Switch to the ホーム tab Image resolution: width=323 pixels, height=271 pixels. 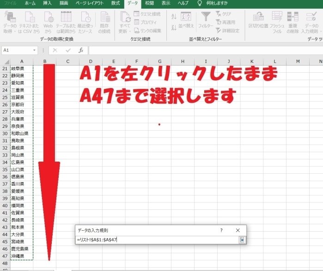tap(30, 3)
